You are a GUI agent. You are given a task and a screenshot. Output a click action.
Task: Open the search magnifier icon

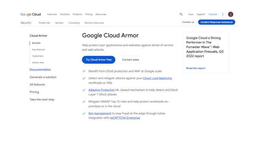[x=181, y=14]
